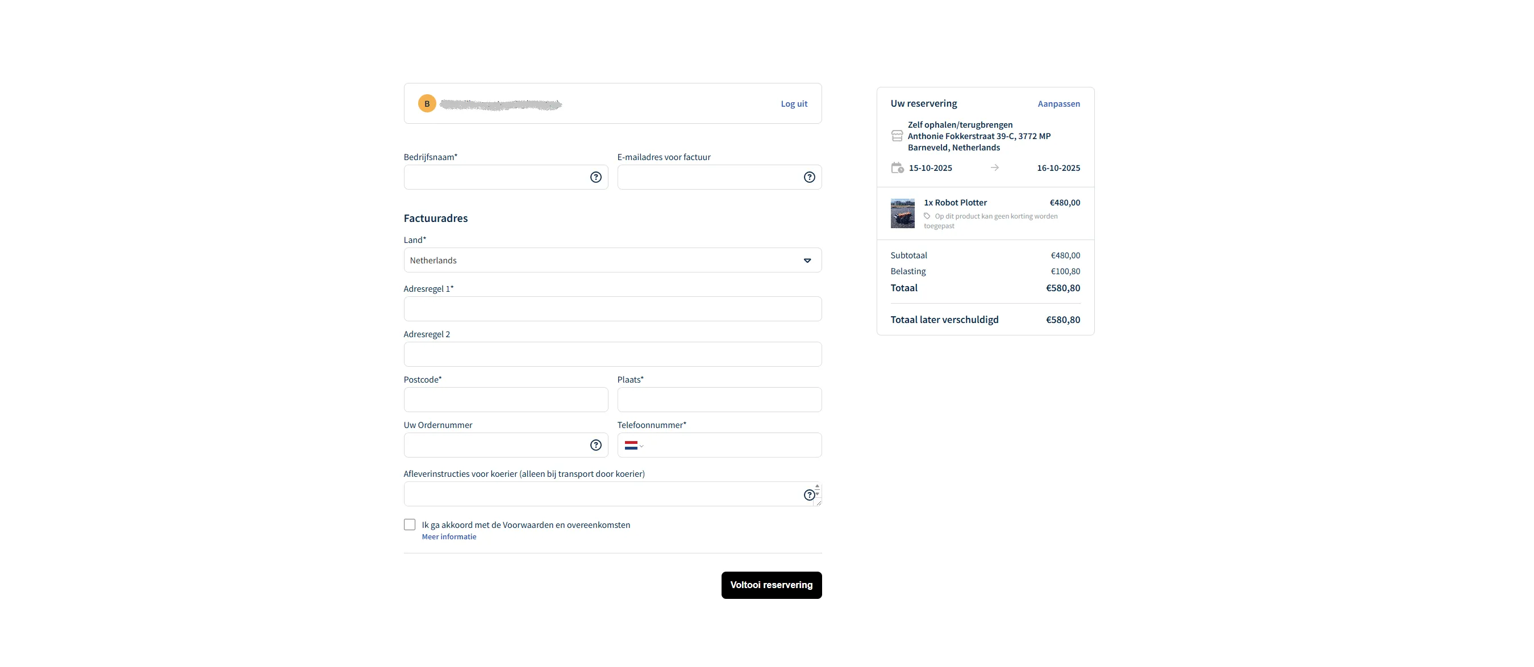Click into the Plaats field

coord(719,400)
